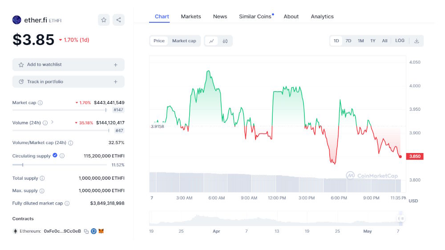This screenshot has width=445, height=250.
Task: Click the market cap rank progress bar
Action: coord(59,110)
